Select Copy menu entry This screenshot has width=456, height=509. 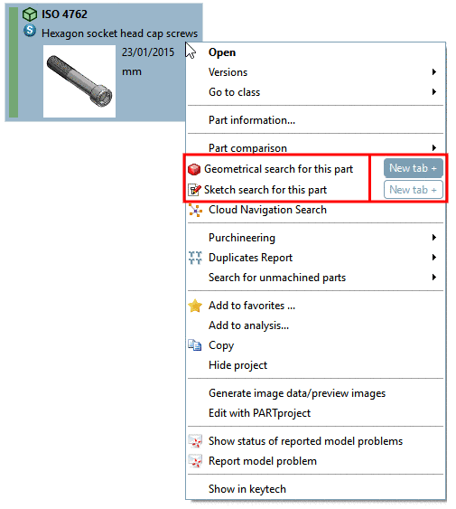[x=221, y=345]
